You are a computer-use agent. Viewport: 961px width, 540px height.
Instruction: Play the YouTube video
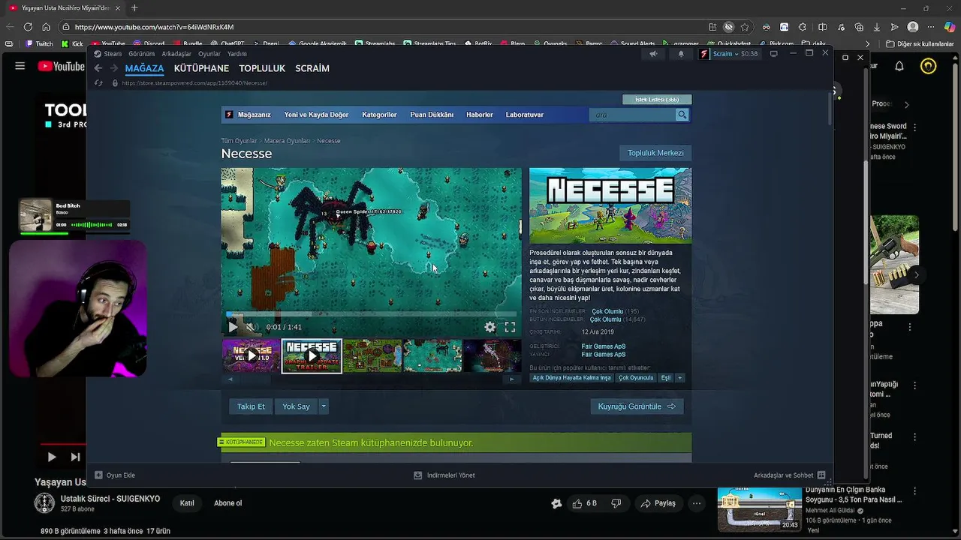click(x=51, y=457)
